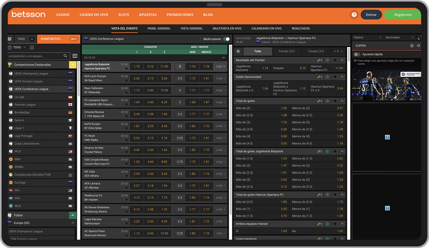Click the betsson logo

click(28, 14)
